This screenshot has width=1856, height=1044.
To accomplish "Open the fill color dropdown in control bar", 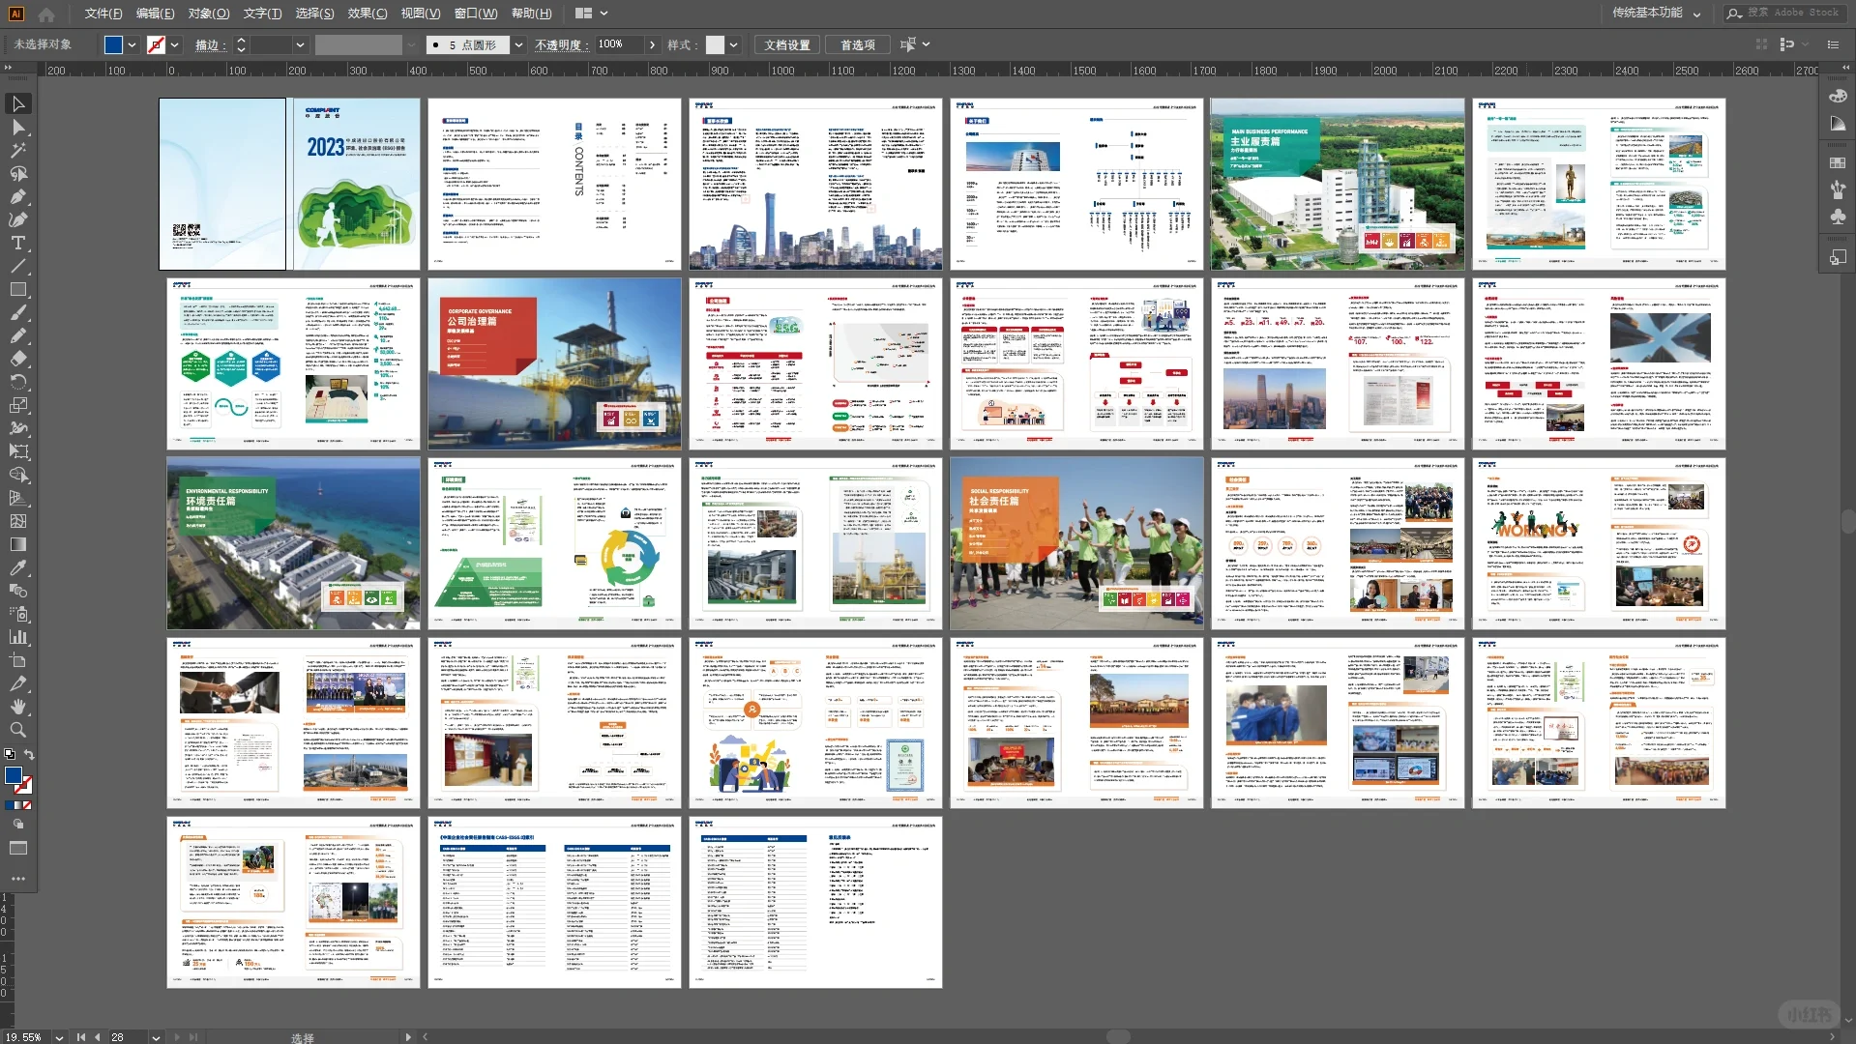I will (132, 44).
